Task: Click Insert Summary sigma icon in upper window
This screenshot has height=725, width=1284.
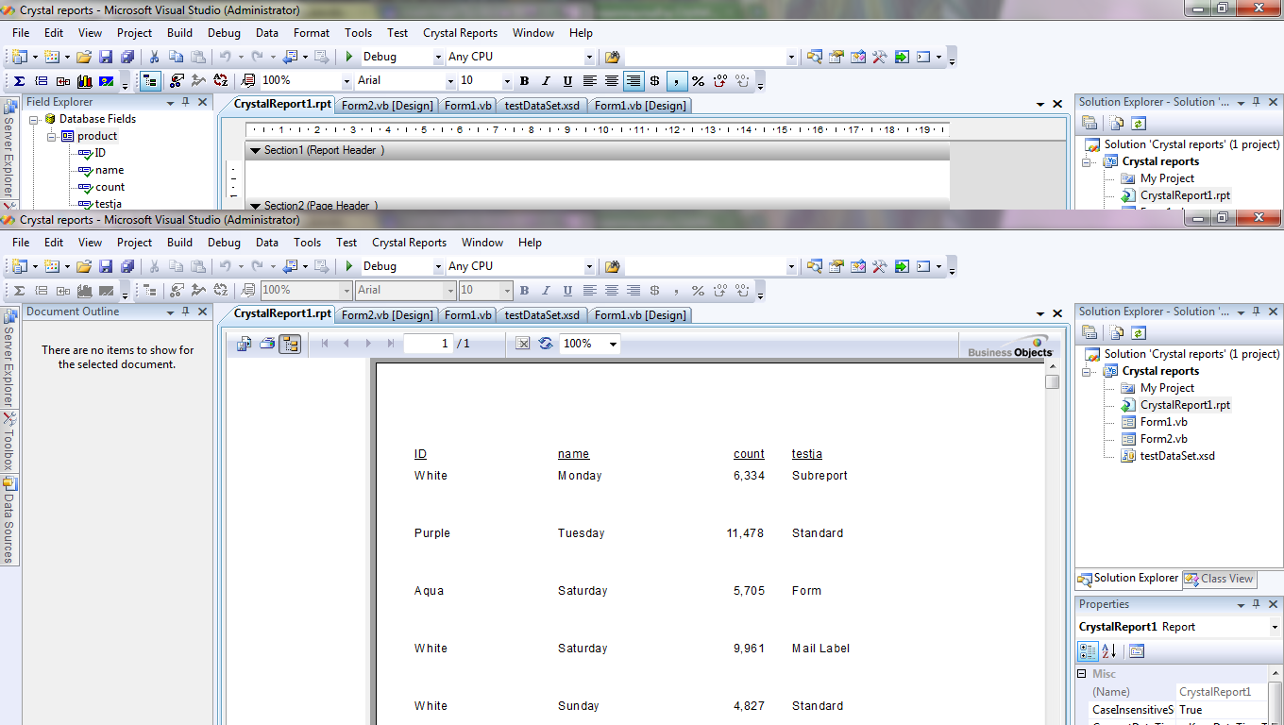Action: coord(19,81)
